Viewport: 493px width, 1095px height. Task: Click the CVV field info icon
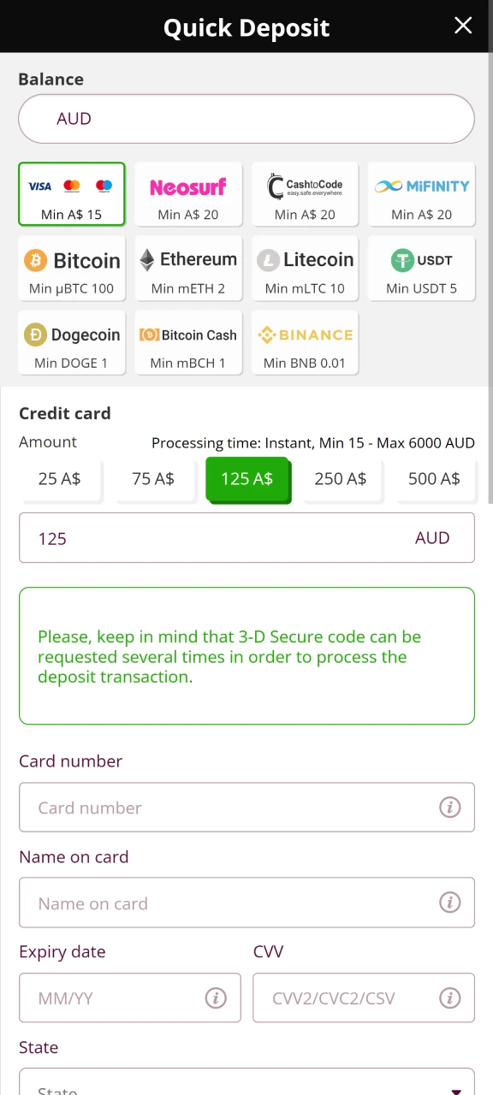pyautogui.click(x=449, y=997)
